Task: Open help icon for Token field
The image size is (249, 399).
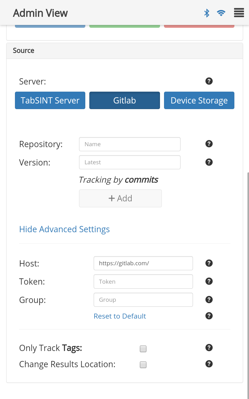Action: click(209, 281)
